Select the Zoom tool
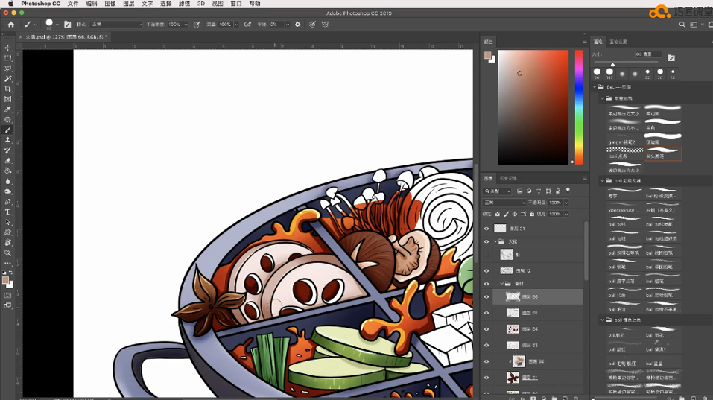 pos(7,253)
